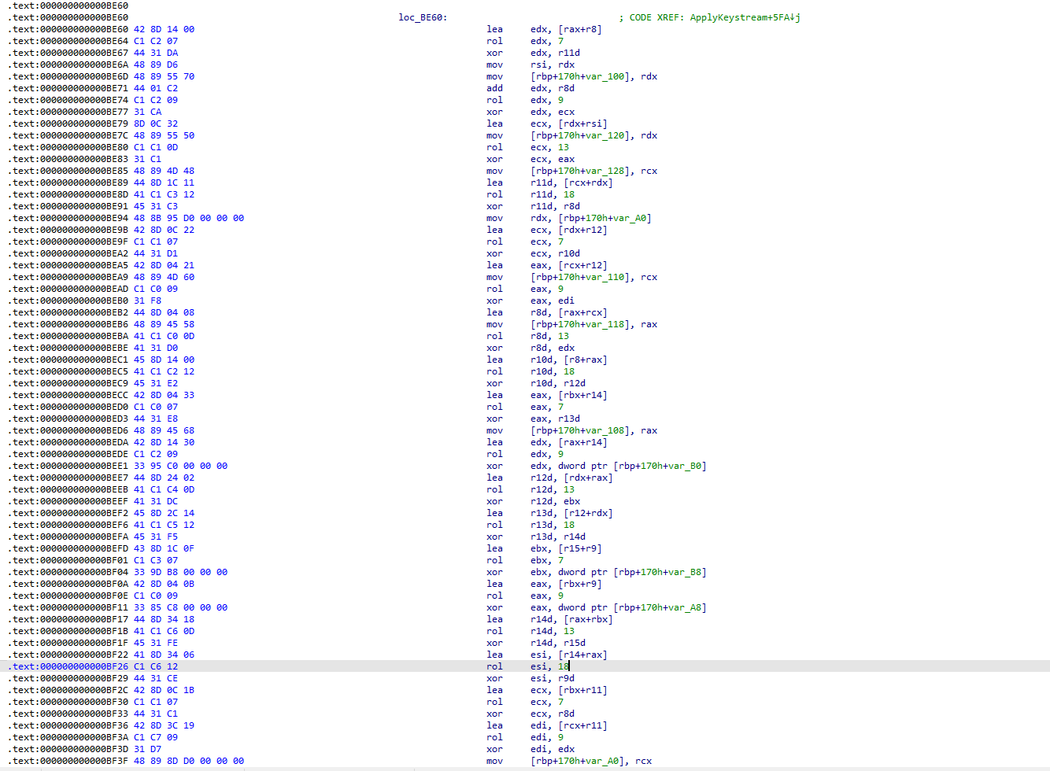Click the operand [rax+rbx]
Screen dimensions: 1050x771
coord(588,619)
